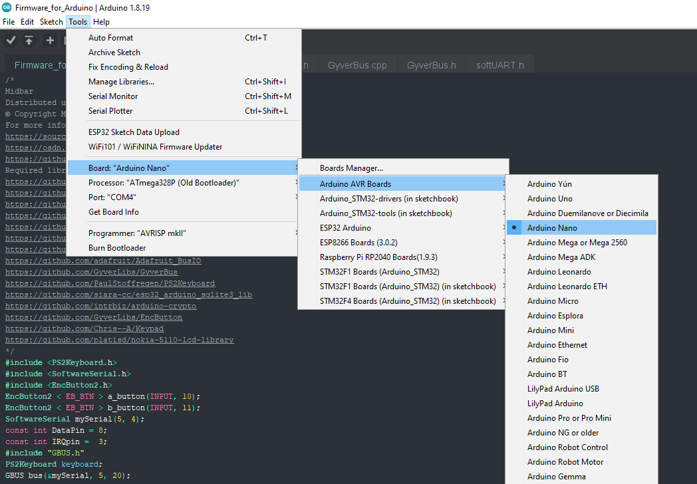Open the GyverLibs/GyverBus GitHub link
This screenshot has height=484, width=697.
tap(92, 272)
